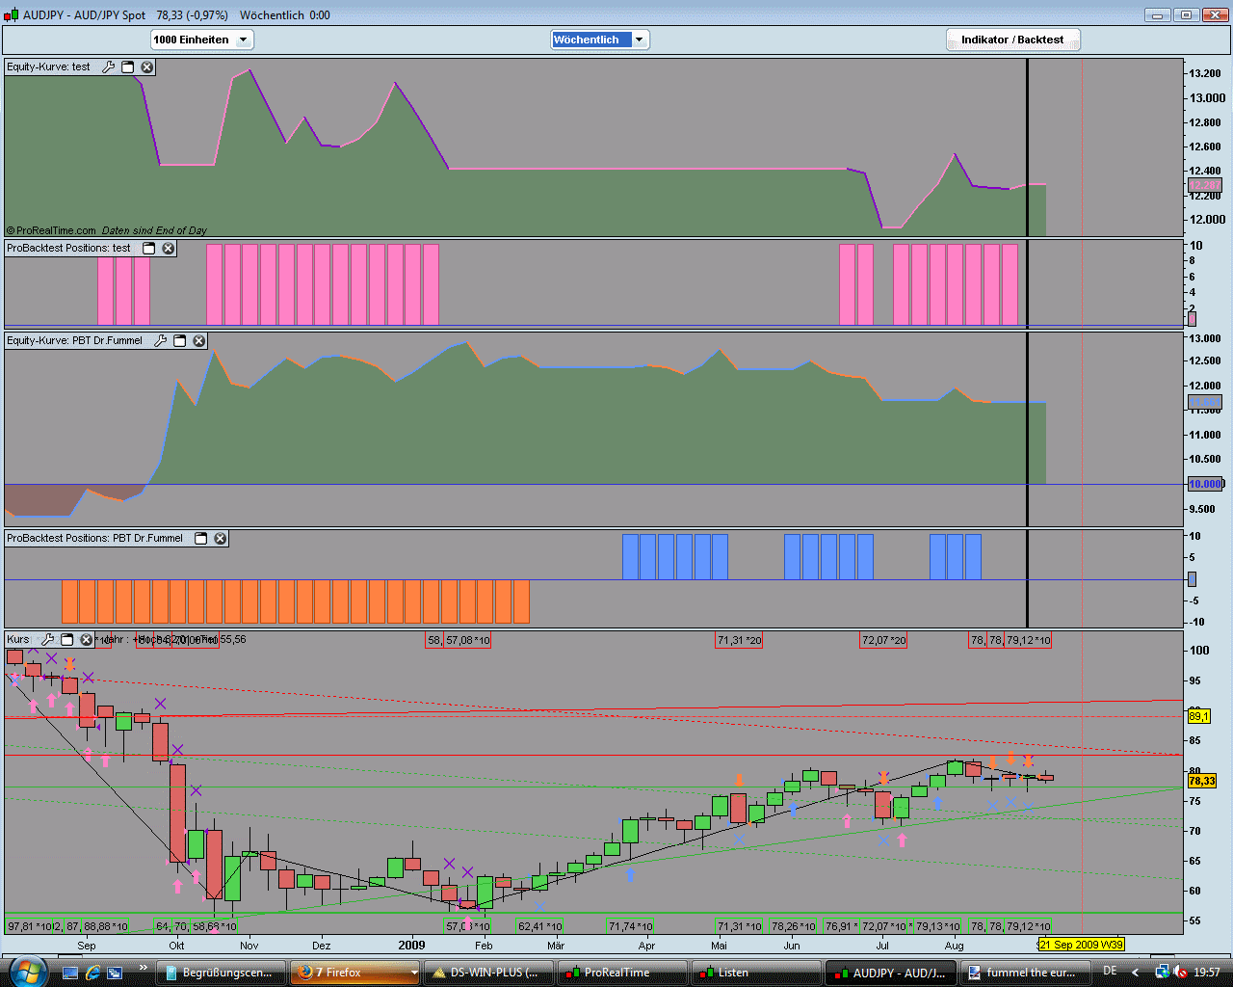1233x987 pixels.
Task: Open the Wöchentlich timeframe dropdown
Action: (x=600, y=40)
